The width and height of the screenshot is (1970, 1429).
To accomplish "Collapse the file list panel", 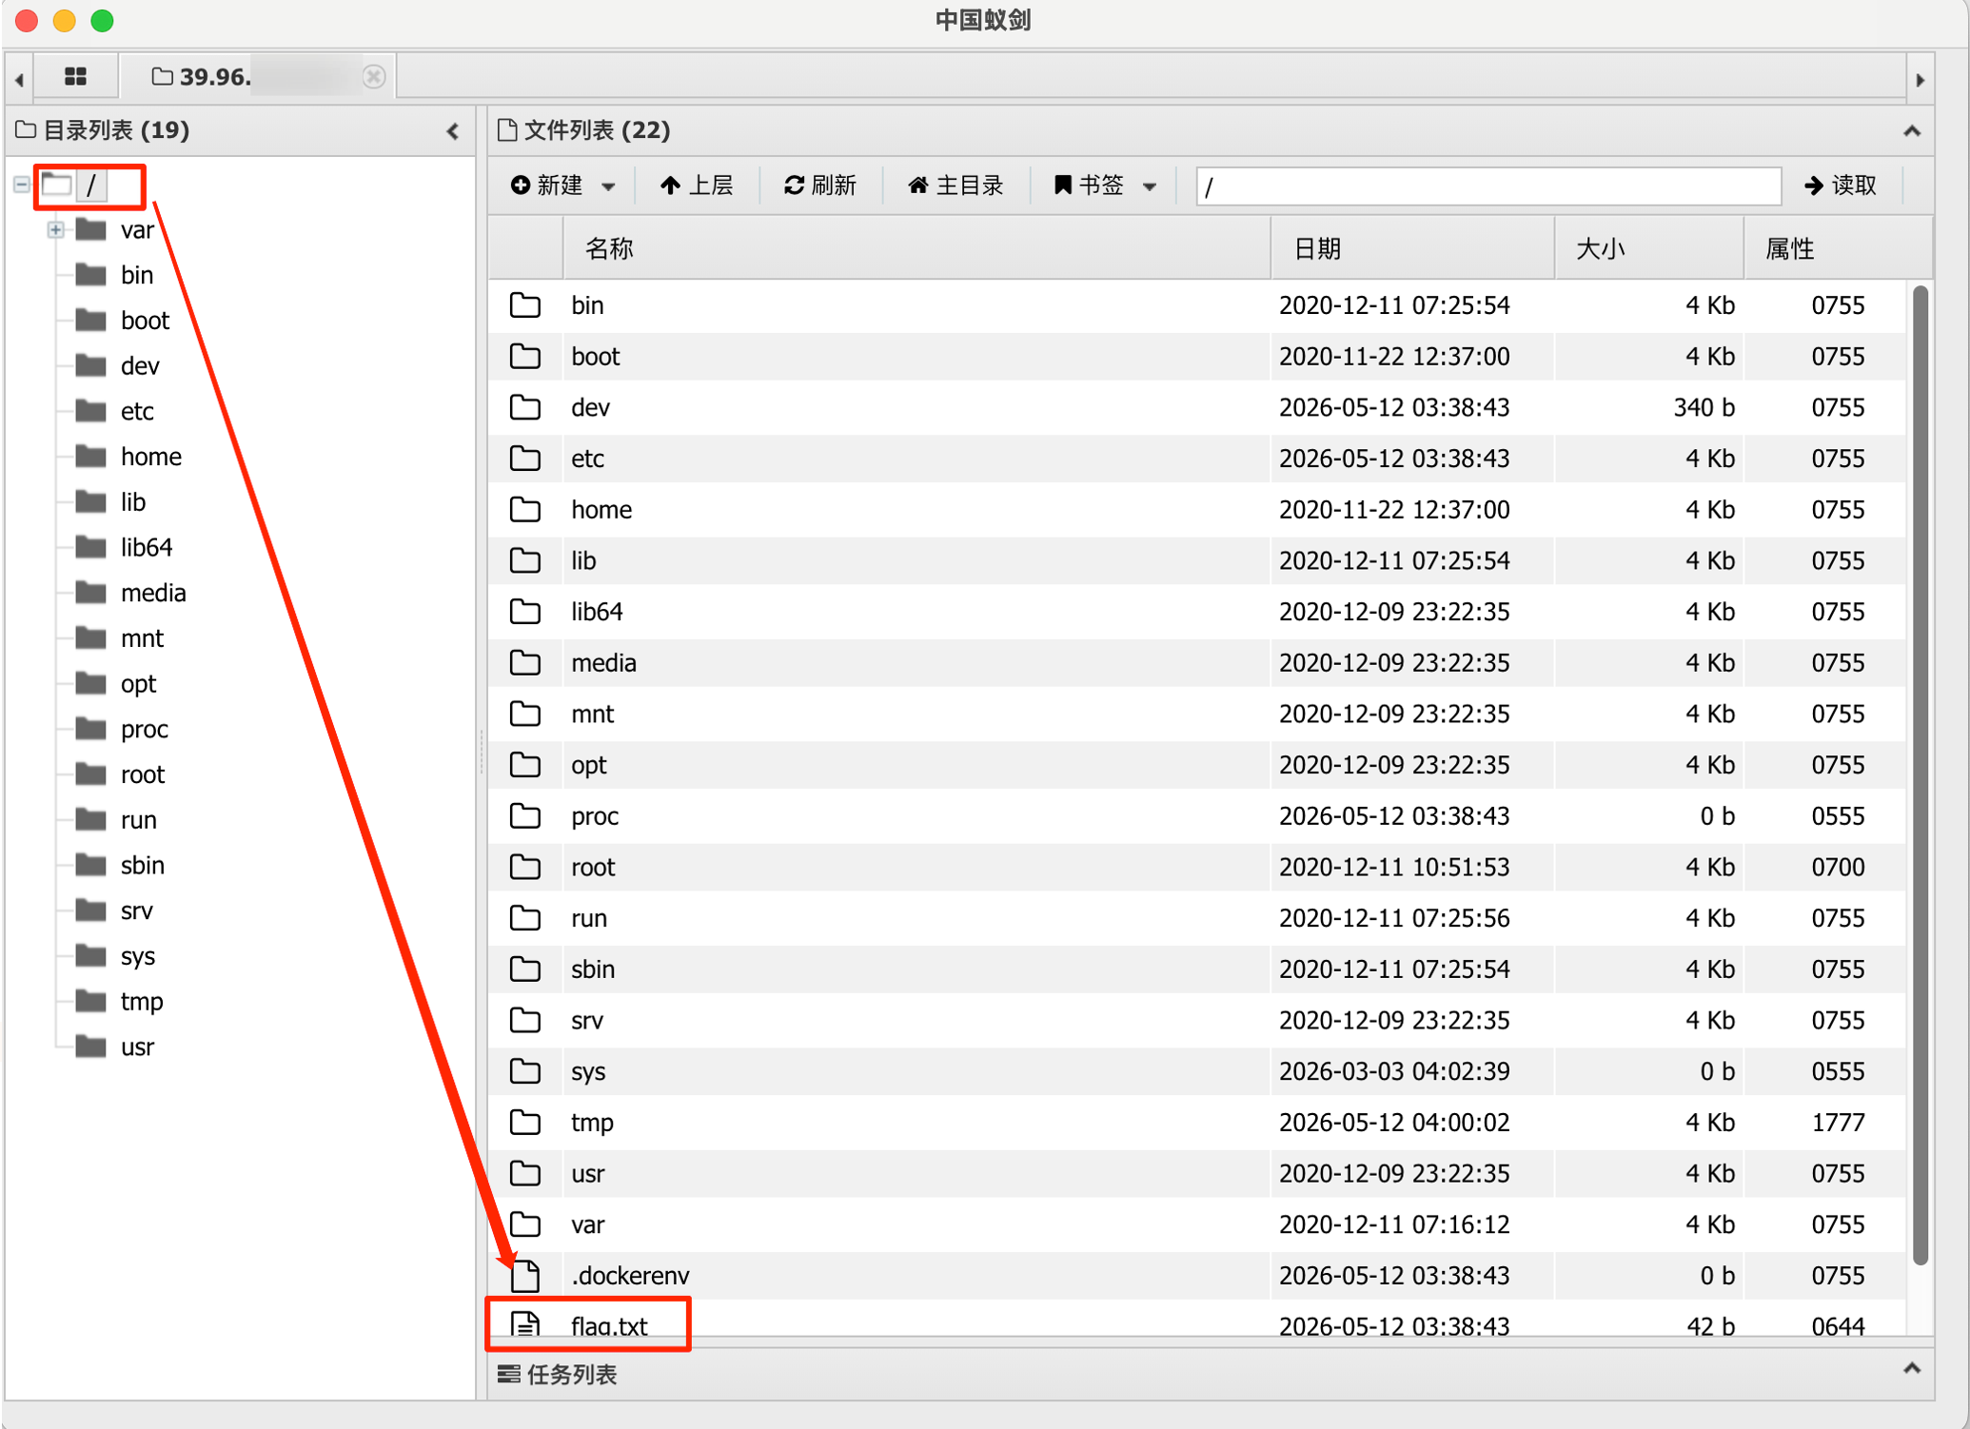I will pos(1911,131).
